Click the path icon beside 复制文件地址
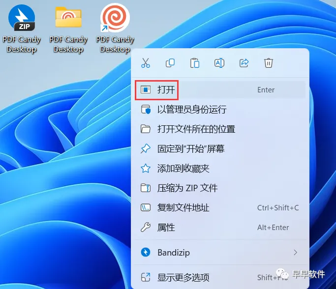This screenshot has width=336, height=289. click(x=146, y=207)
